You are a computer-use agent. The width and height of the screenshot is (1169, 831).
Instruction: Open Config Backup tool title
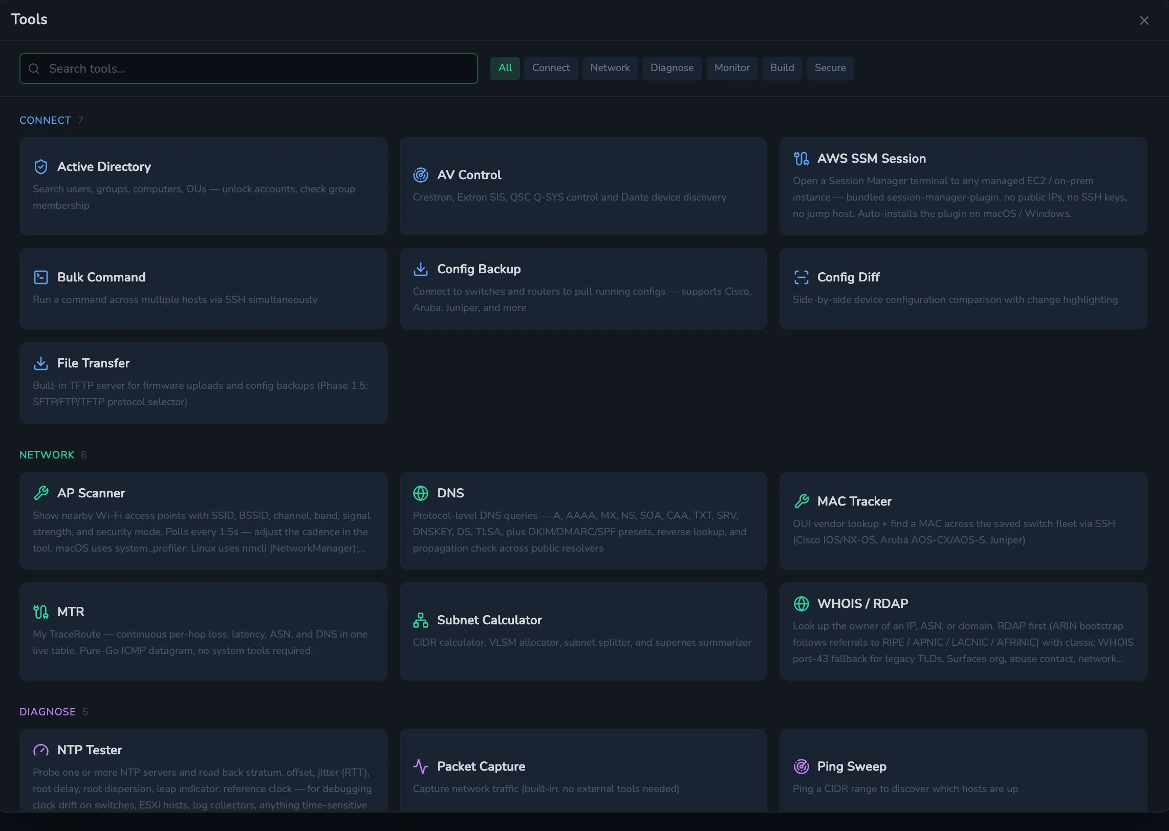coord(479,269)
